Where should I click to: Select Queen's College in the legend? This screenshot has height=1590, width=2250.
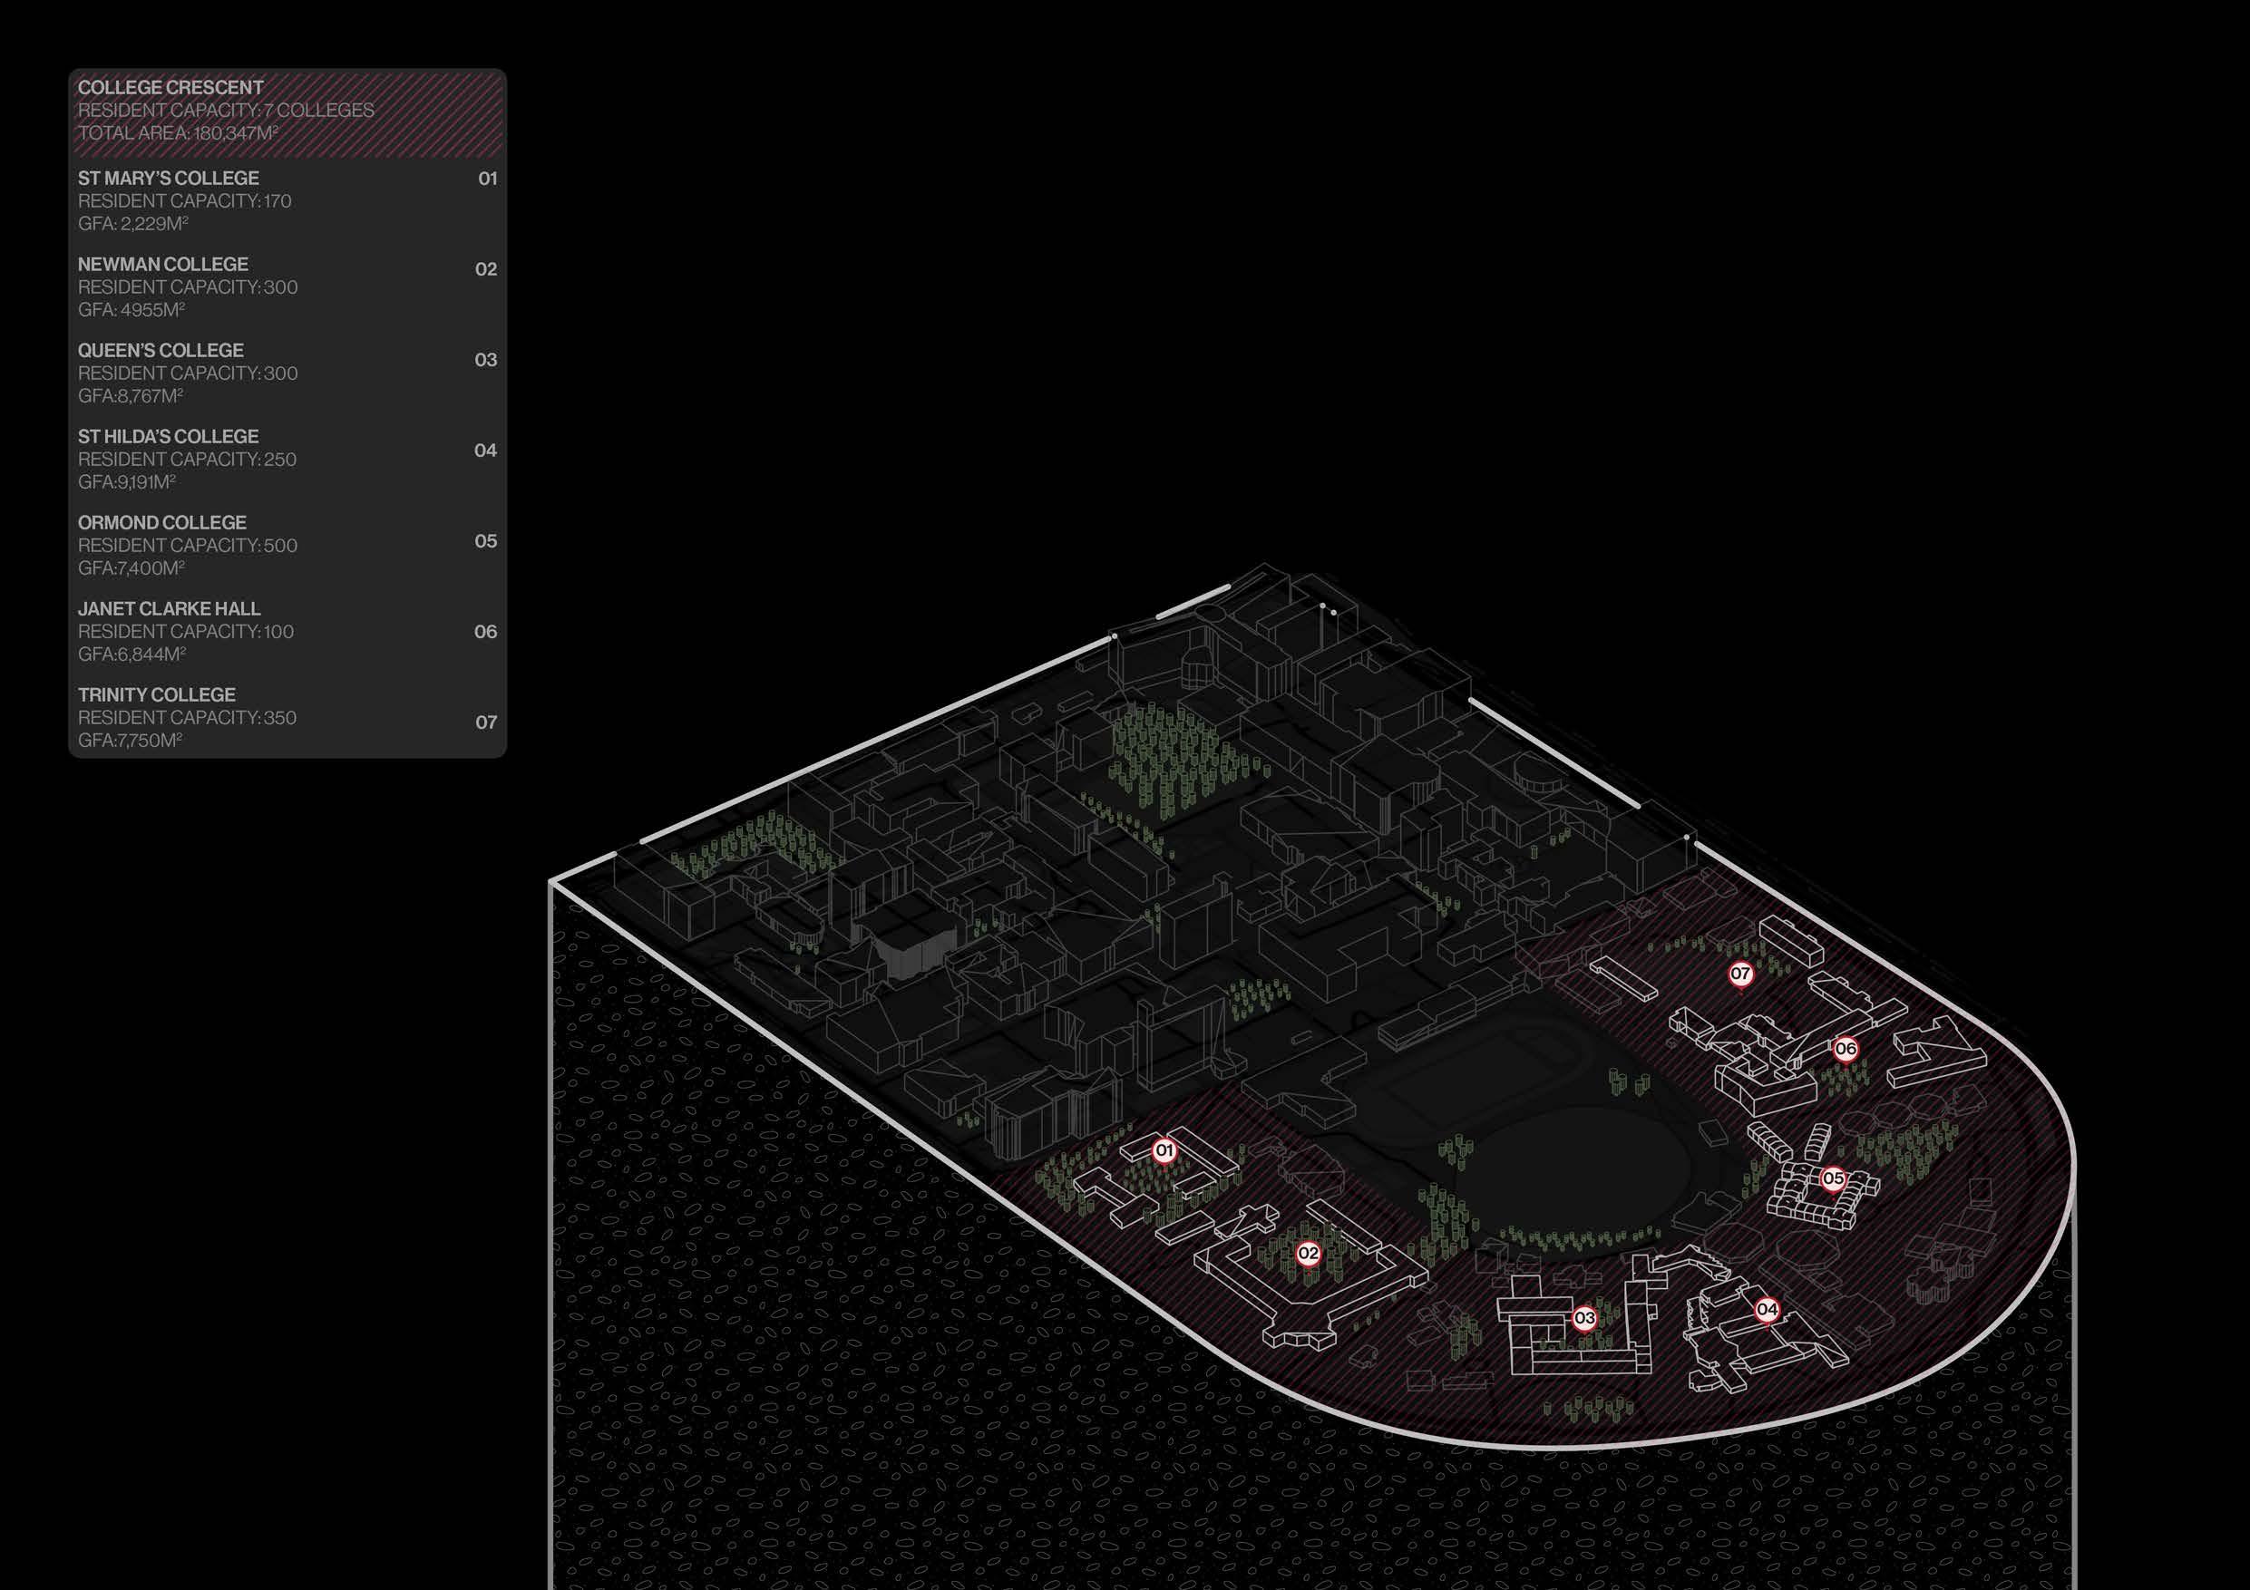tap(161, 351)
